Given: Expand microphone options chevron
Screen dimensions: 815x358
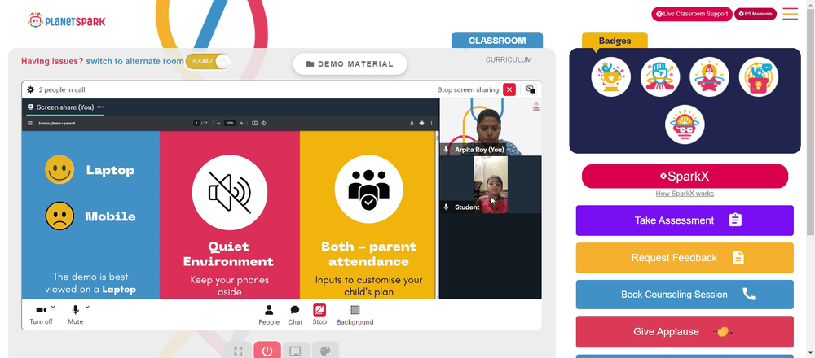Looking at the screenshot, I should click(x=87, y=308).
